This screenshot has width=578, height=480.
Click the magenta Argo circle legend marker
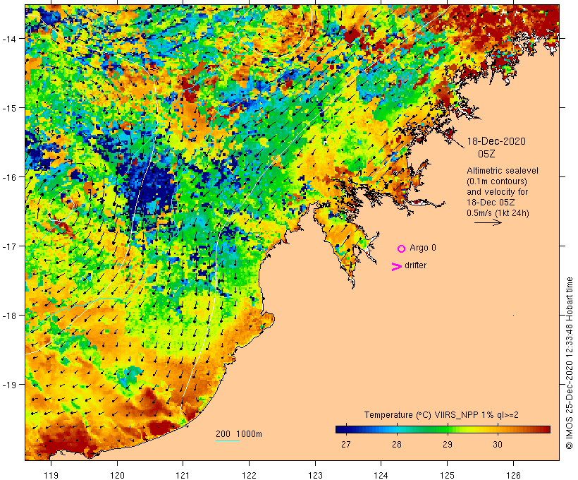(x=402, y=248)
